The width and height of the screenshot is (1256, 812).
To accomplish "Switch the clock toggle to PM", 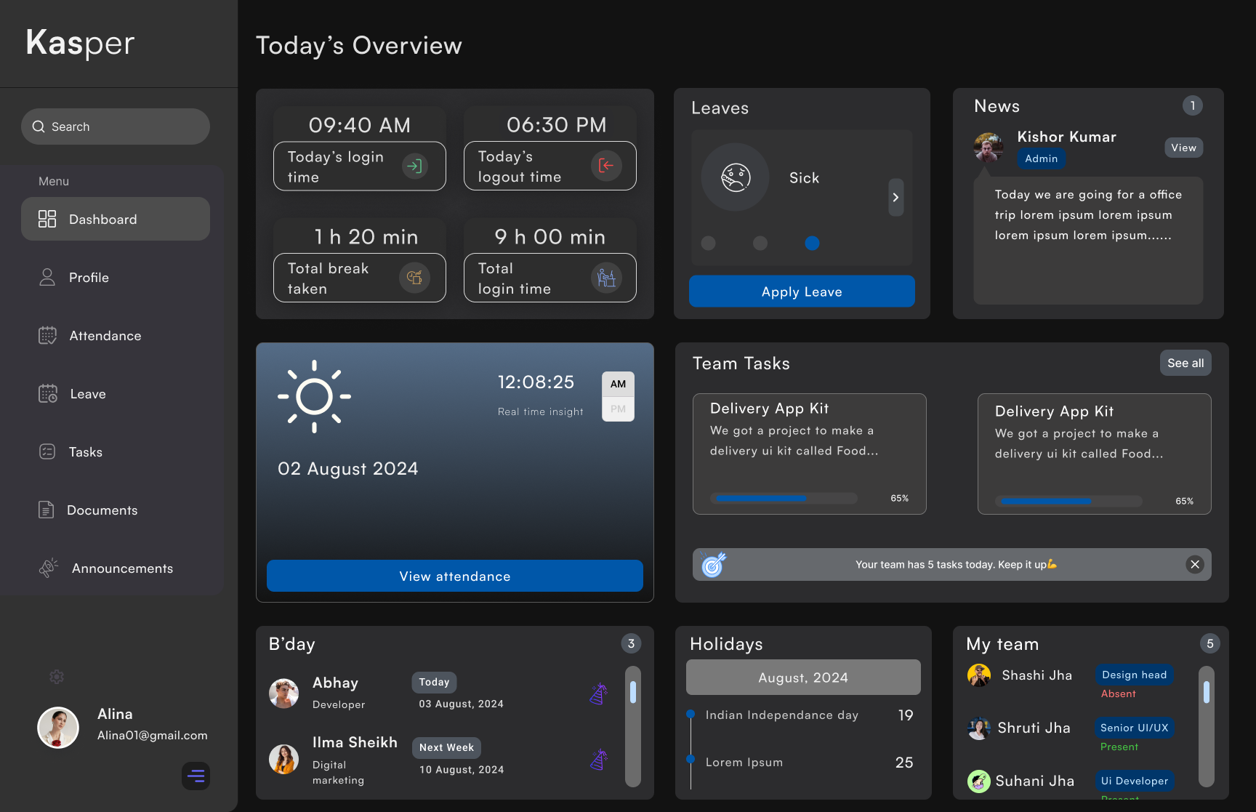I will click(618, 409).
